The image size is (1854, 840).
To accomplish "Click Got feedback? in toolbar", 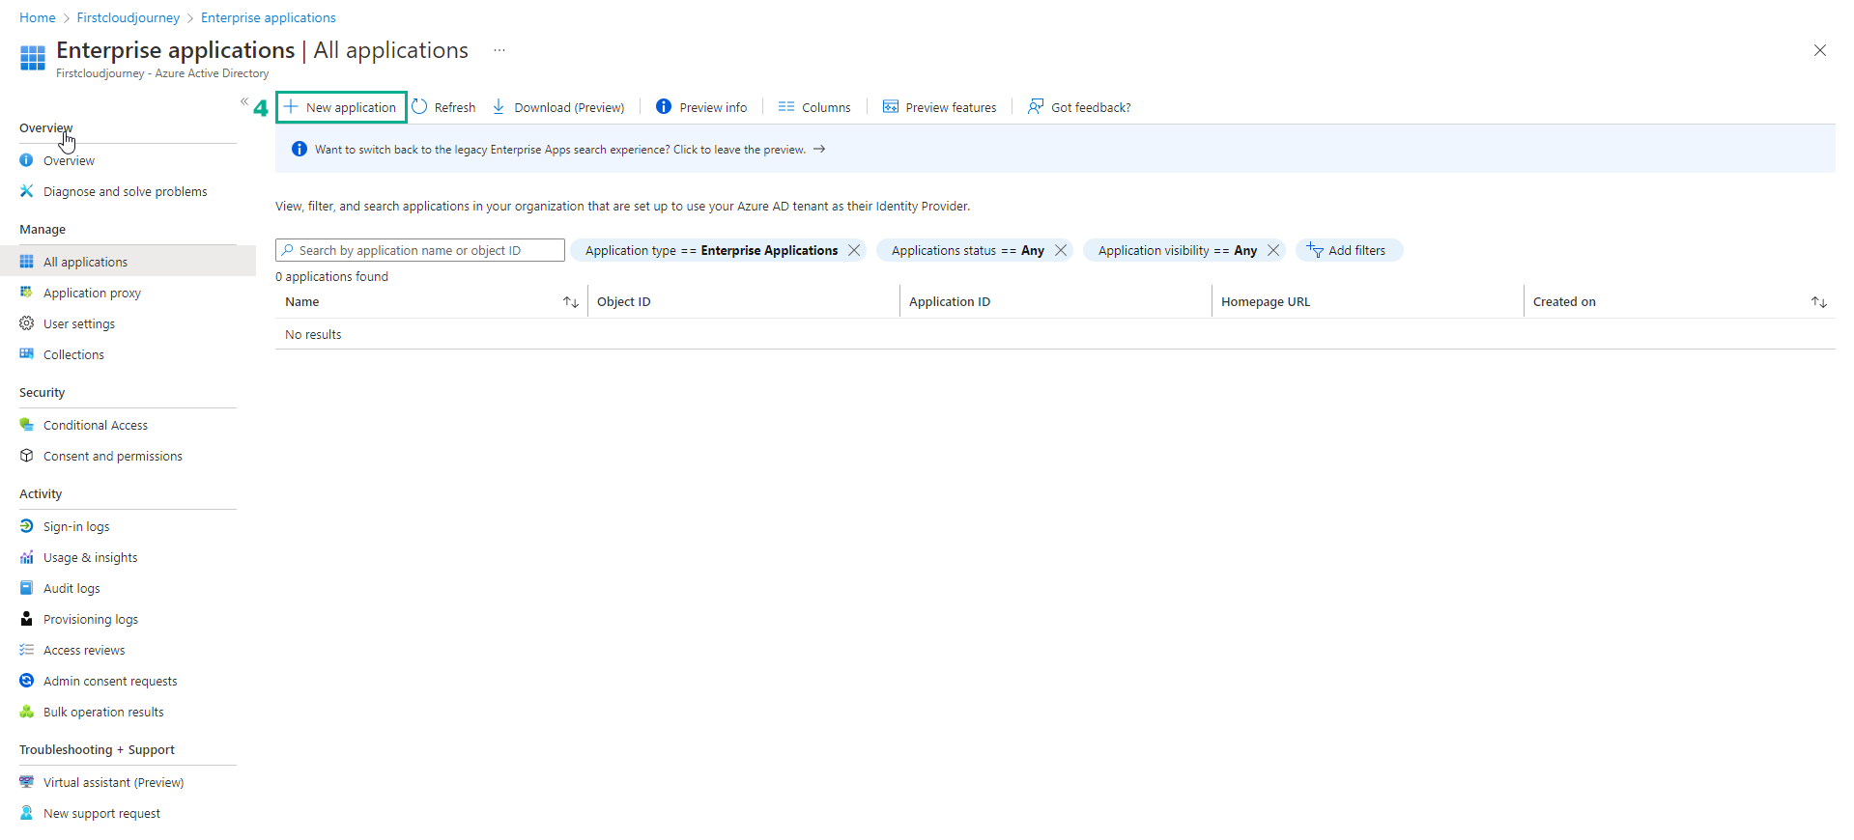I will [x=1079, y=107].
